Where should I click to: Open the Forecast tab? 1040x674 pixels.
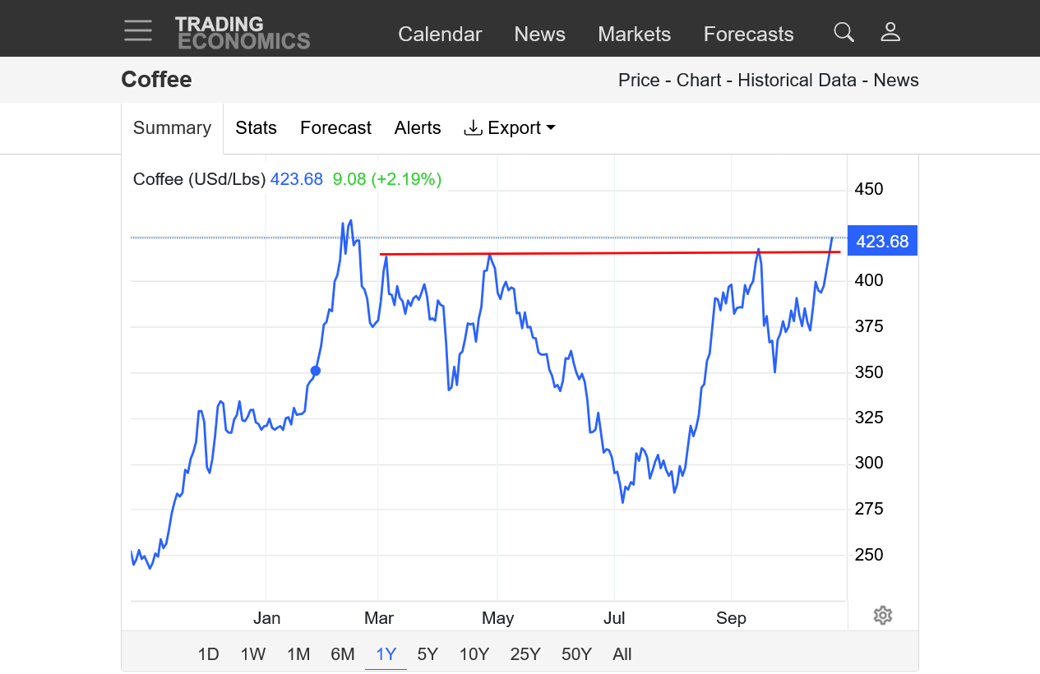click(x=335, y=128)
